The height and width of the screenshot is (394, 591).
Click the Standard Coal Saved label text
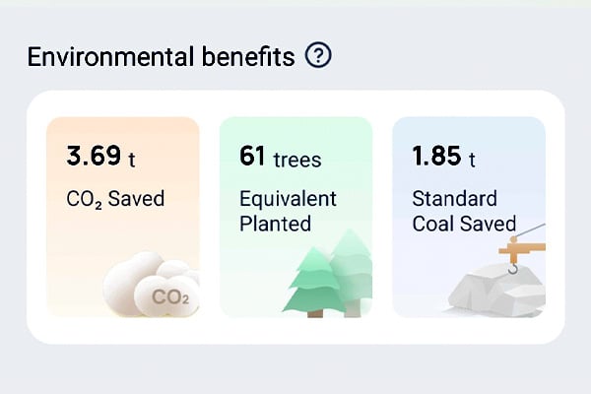[x=464, y=211]
